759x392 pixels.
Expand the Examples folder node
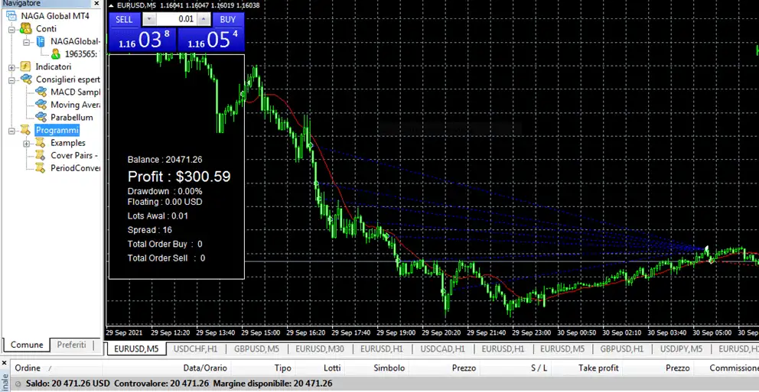pyautogui.click(x=27, y=143)
